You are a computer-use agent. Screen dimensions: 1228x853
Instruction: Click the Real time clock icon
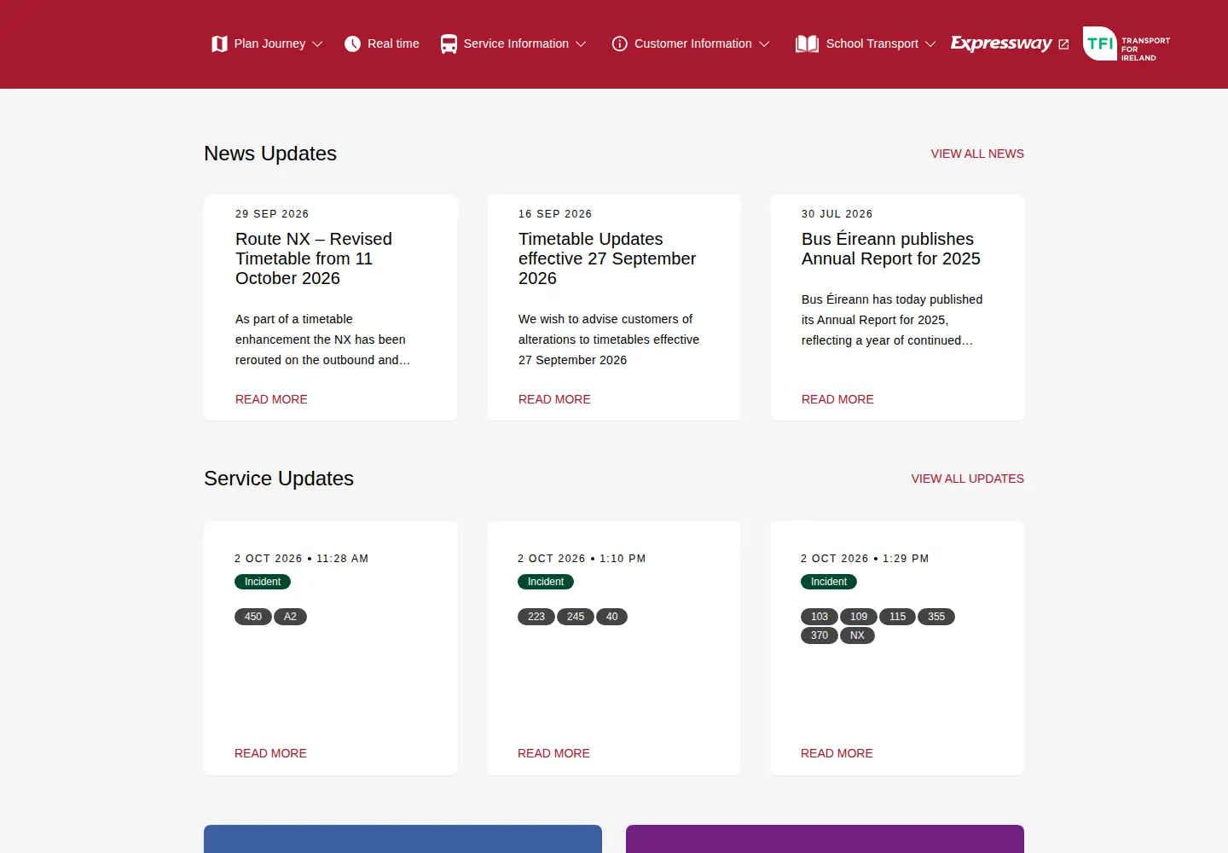[352, 44]
